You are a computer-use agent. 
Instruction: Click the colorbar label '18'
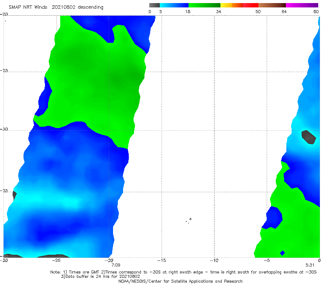(188, 12)
